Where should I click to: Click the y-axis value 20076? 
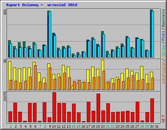5,96
